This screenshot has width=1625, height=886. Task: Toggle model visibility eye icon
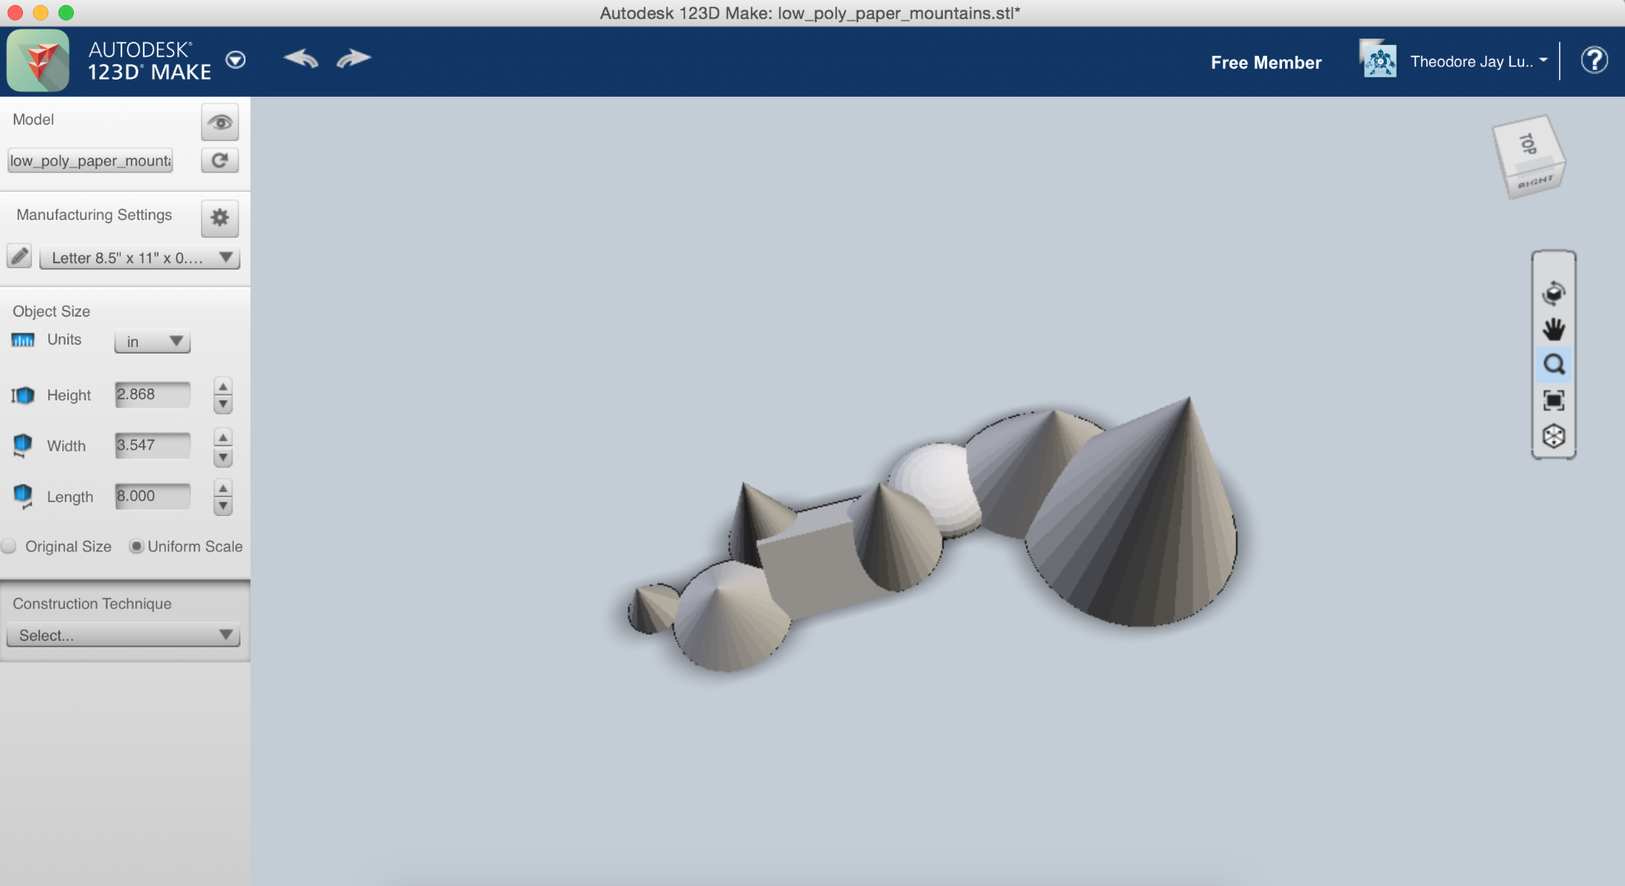tap(219, 122)
